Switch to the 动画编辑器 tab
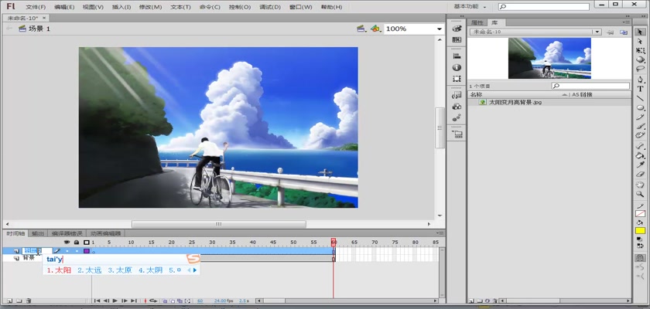Viewport: 650px width, 309px height. [106, 233]
